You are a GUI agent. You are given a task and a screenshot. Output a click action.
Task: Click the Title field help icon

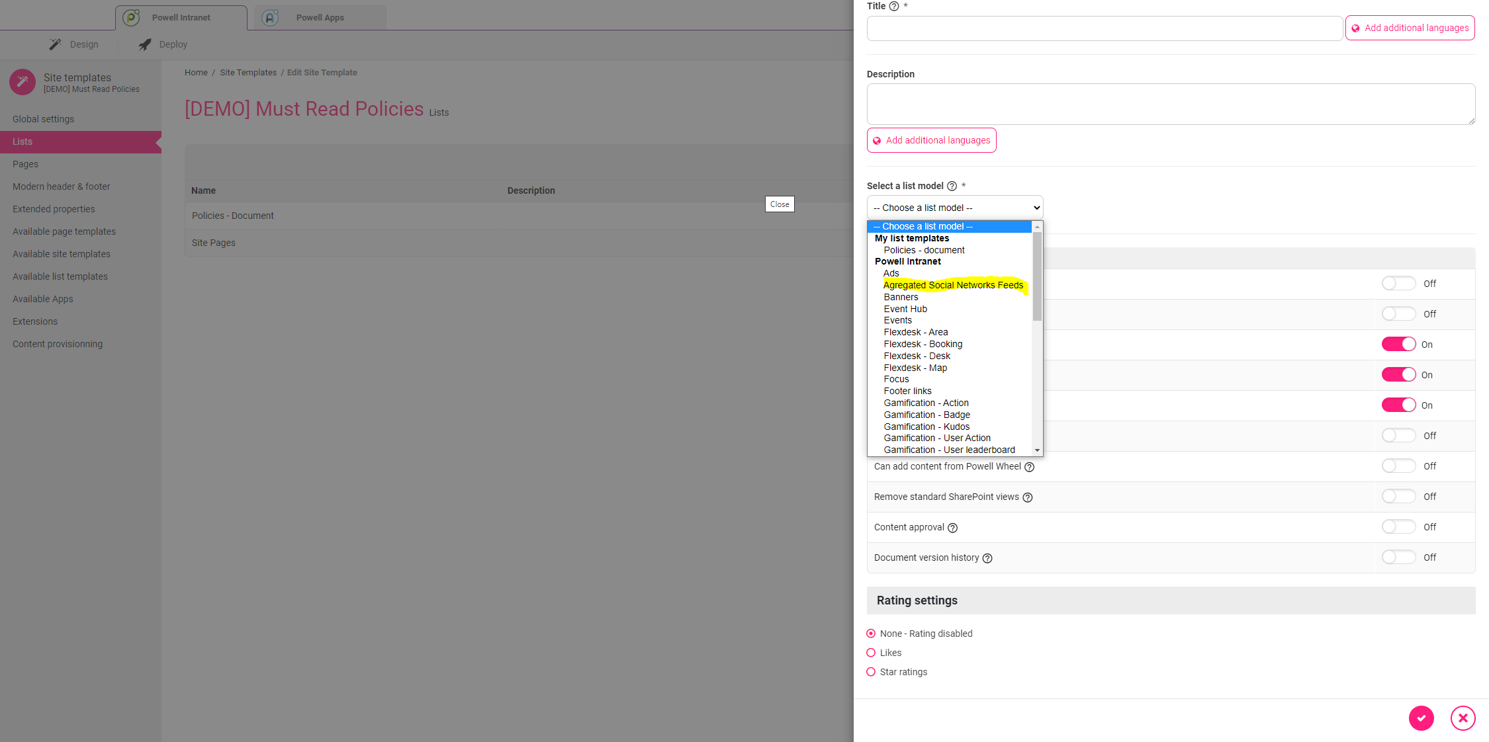pyautogui.click(x=894, y=6)
